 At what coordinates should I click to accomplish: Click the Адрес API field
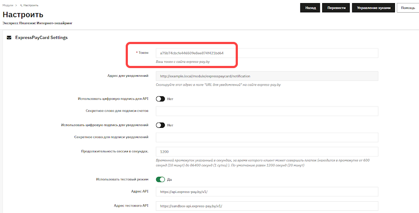coord(267,192)
